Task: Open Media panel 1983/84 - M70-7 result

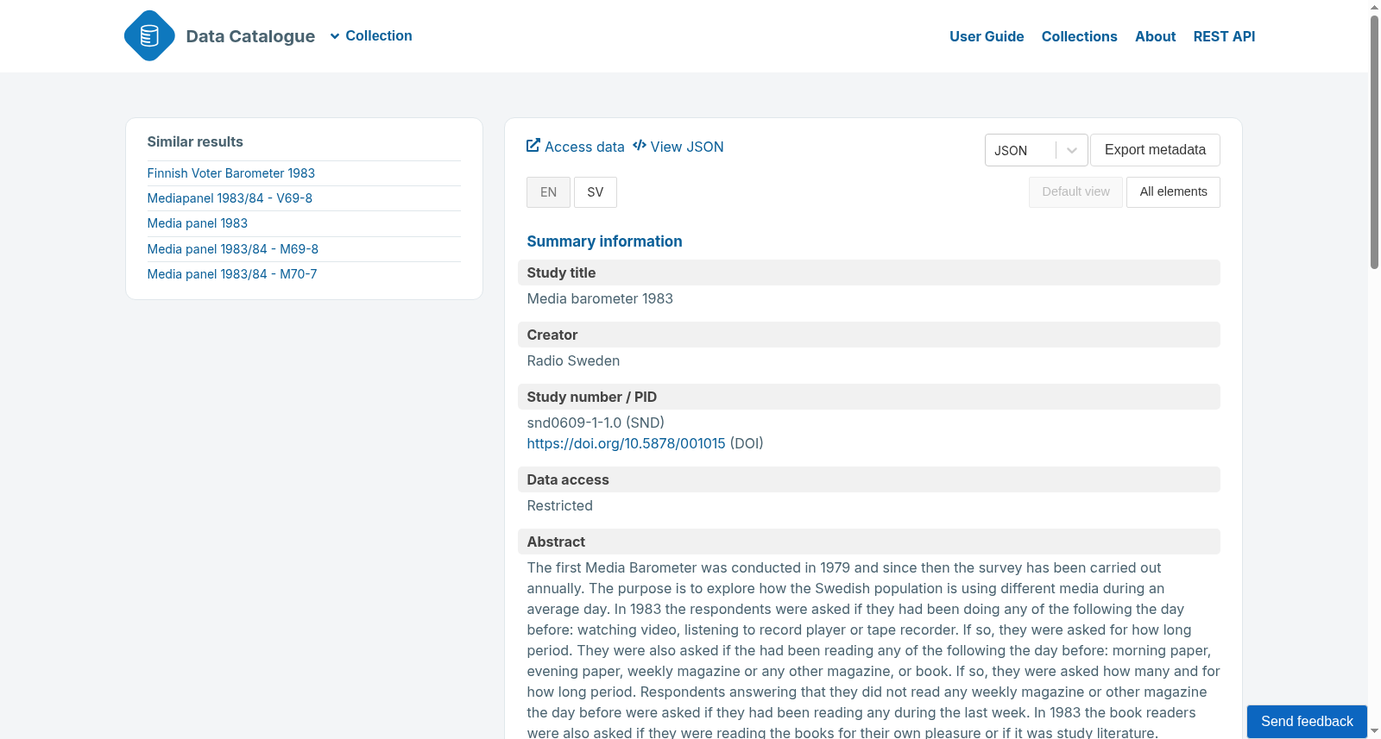Action: [x=231, y=274]
